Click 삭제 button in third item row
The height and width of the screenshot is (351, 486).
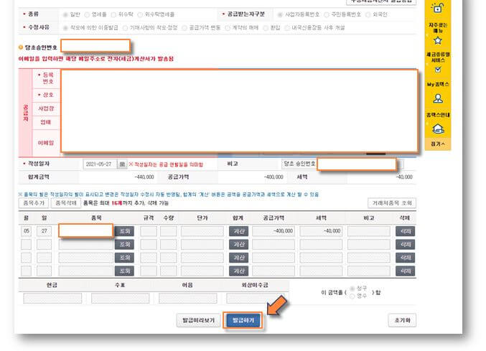(405, 258)
